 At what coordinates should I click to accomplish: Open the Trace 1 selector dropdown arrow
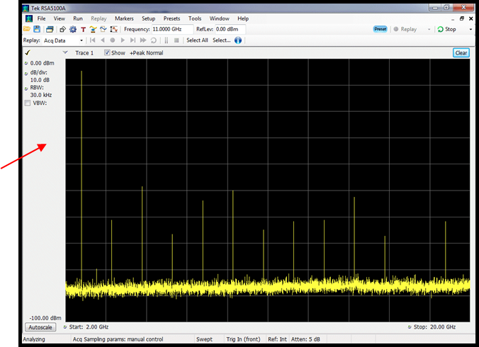click(x=66, y=53)
